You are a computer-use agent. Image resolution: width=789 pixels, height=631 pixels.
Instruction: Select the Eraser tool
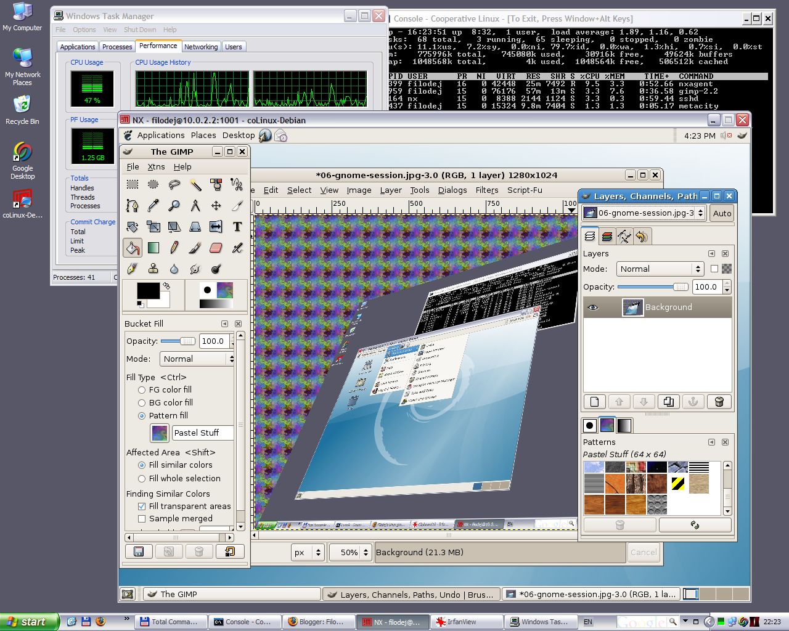(x=216, y=248)
